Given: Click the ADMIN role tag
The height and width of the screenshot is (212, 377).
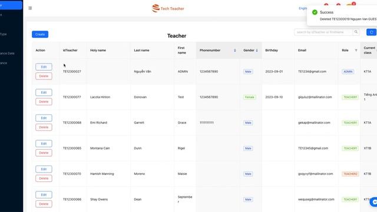Looking at the screenshot, I should pos(348,72).
